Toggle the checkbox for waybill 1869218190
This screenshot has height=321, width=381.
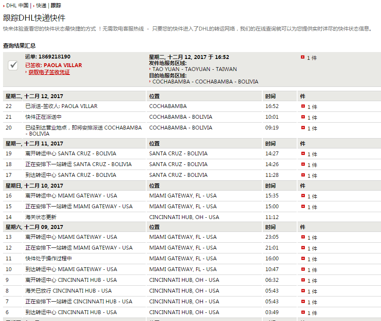coord(13,65)
